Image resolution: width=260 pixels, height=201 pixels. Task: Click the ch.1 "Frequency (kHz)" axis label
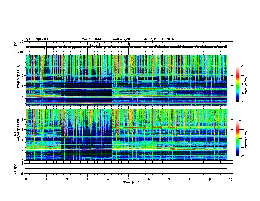pos(18,76)
